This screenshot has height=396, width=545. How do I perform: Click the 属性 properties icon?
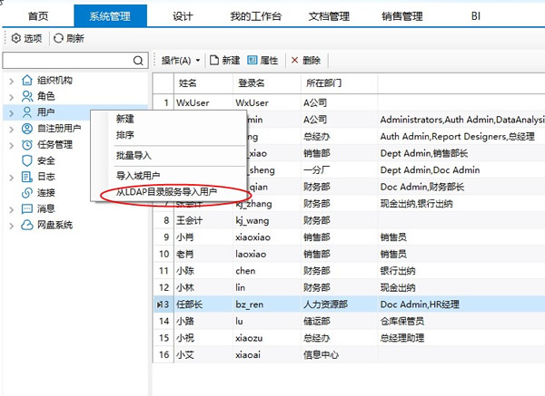point(252,61)
